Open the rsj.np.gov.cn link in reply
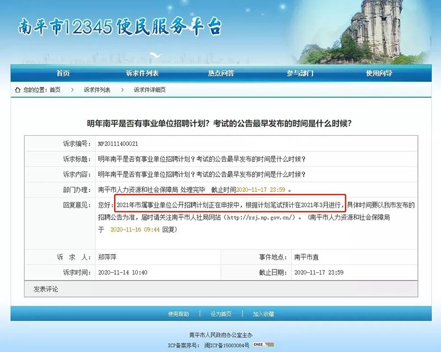 [x=261, y=218]
